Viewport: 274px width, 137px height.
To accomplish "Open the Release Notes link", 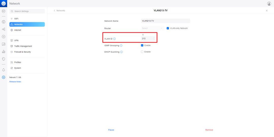I will [15, 82].
